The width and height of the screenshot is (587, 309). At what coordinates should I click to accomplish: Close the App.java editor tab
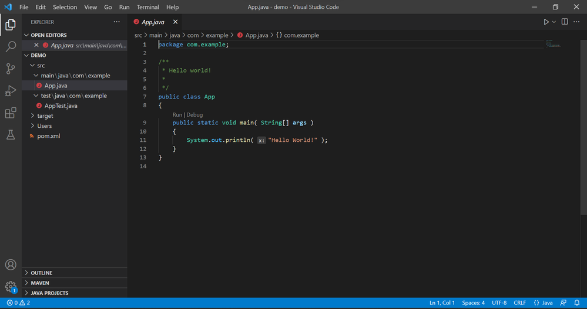coord(175,22)
